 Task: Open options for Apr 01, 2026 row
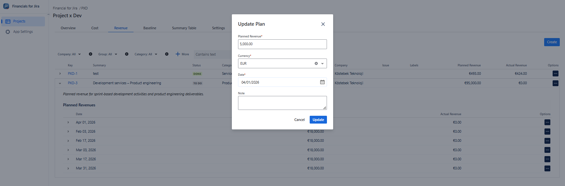pos(547,122)
